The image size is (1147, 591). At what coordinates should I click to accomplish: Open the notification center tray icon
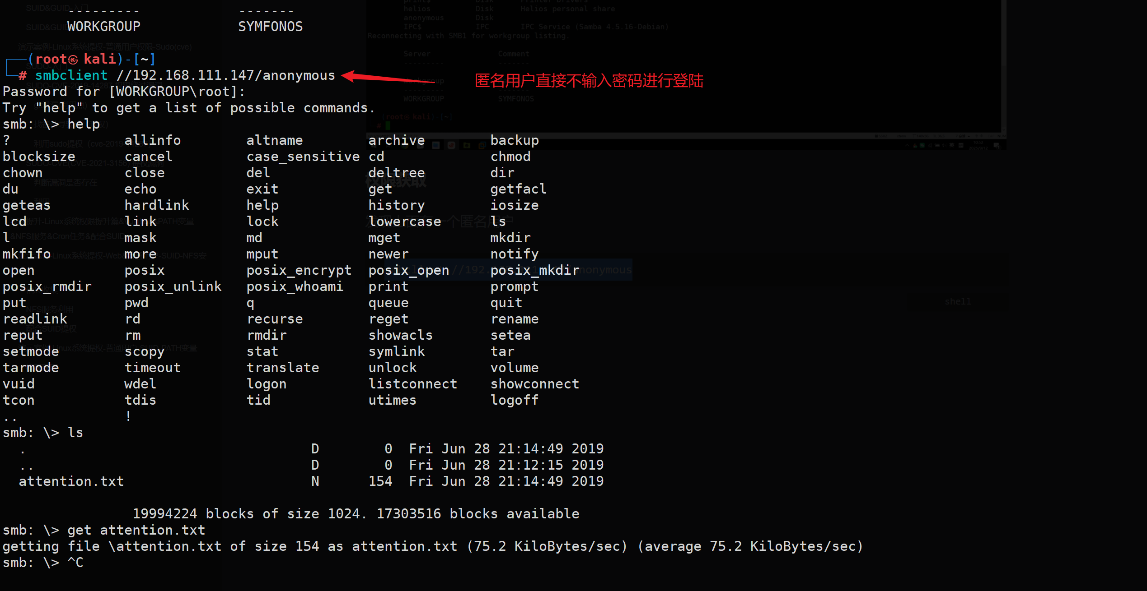point(997,146)
